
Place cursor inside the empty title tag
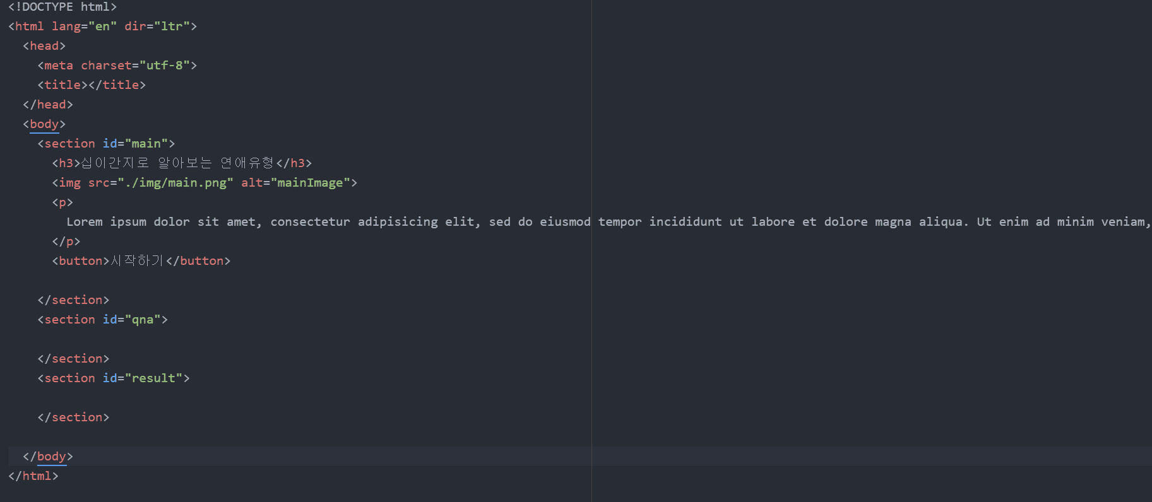point(88,85)
